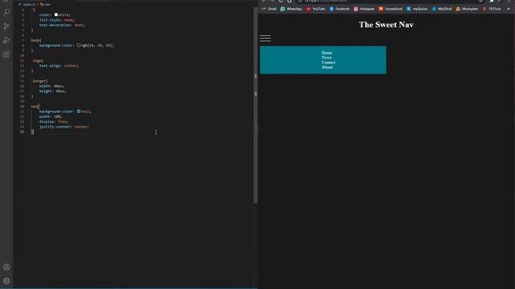Click the Home nav link
The height and width of the screenshot is (289, 515).
pos(327,53)
